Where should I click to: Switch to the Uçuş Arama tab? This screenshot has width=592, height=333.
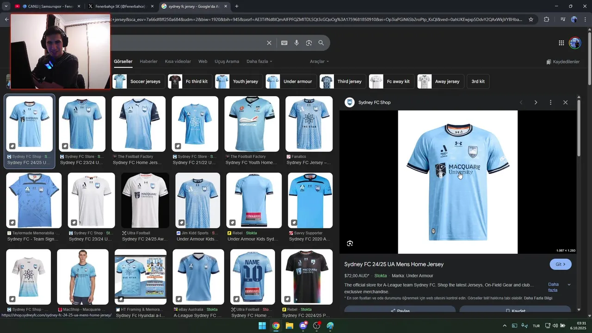pos(227,62)
